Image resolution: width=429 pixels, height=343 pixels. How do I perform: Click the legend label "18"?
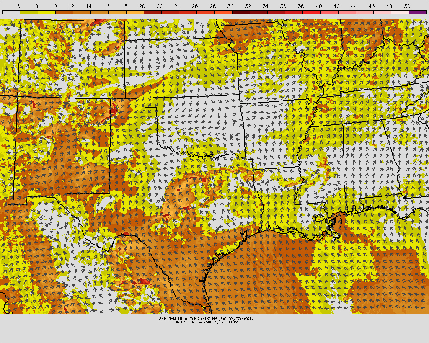pos(124,6)
